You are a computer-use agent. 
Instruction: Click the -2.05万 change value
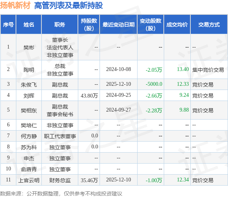click(x=154, y=70)
